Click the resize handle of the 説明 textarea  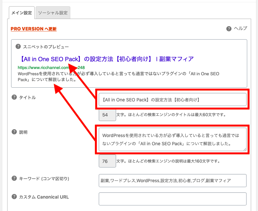click(x=245, y=149)
